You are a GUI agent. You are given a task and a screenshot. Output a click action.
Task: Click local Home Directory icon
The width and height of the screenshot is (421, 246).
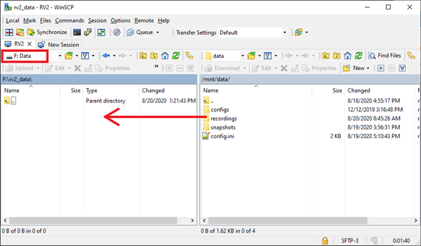[x=165, y=56]
